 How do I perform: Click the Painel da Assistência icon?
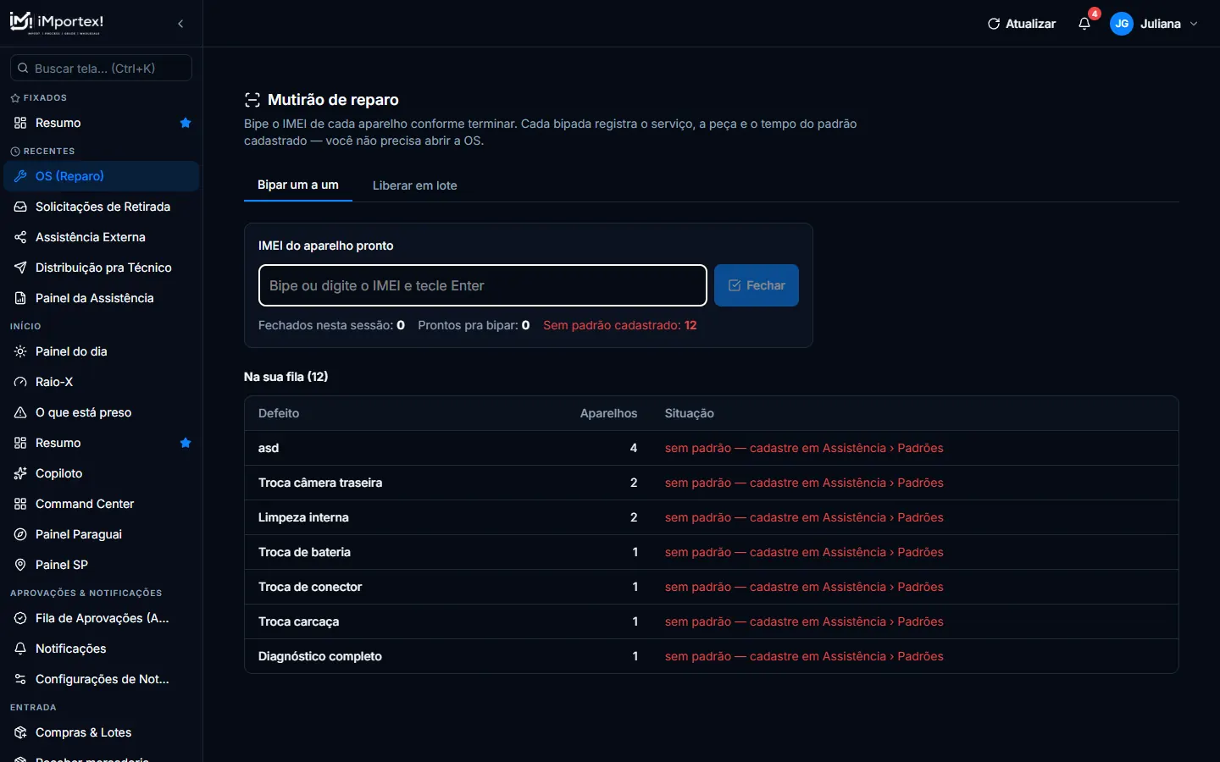click(x=20, y=298)
